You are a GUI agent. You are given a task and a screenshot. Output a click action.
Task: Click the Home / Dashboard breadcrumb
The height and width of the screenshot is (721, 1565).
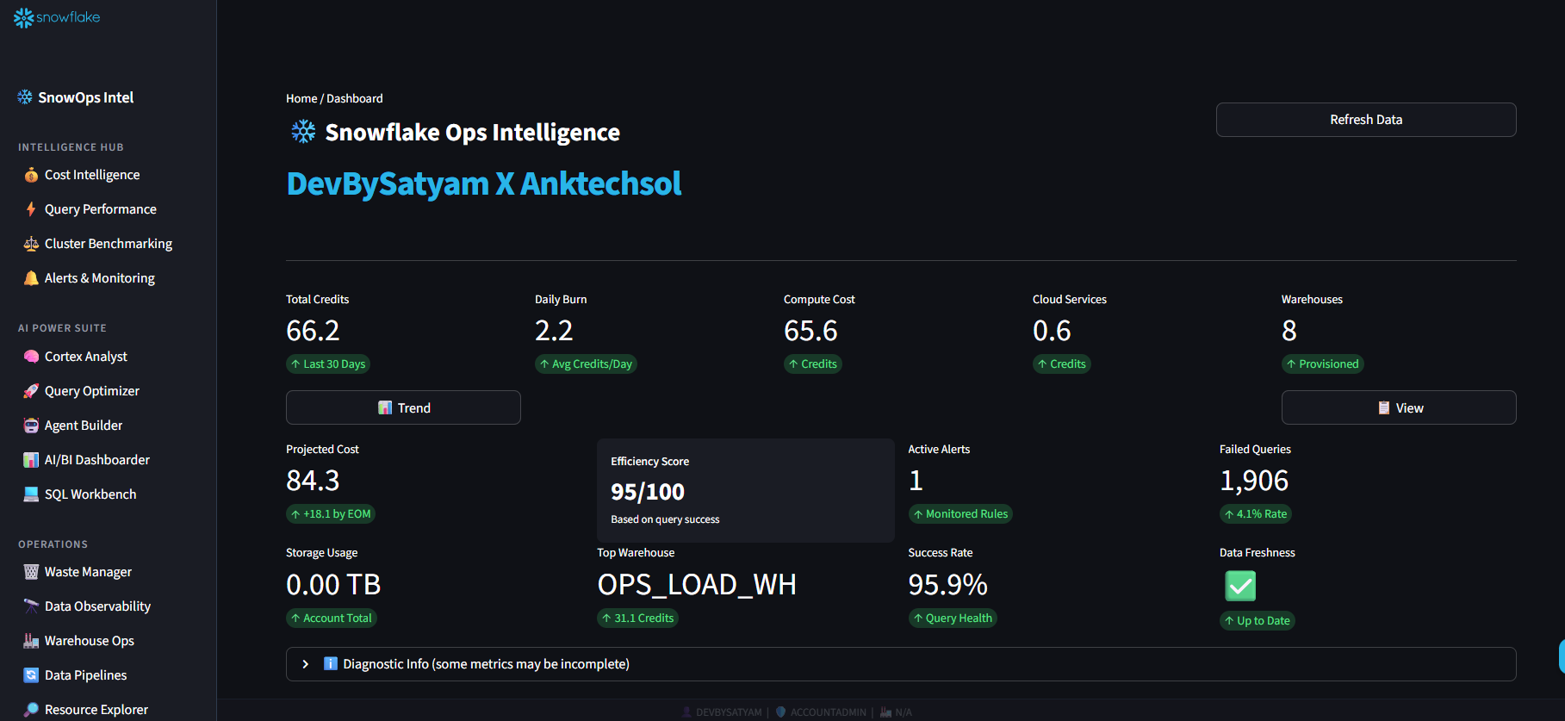(x=334, y=98)
